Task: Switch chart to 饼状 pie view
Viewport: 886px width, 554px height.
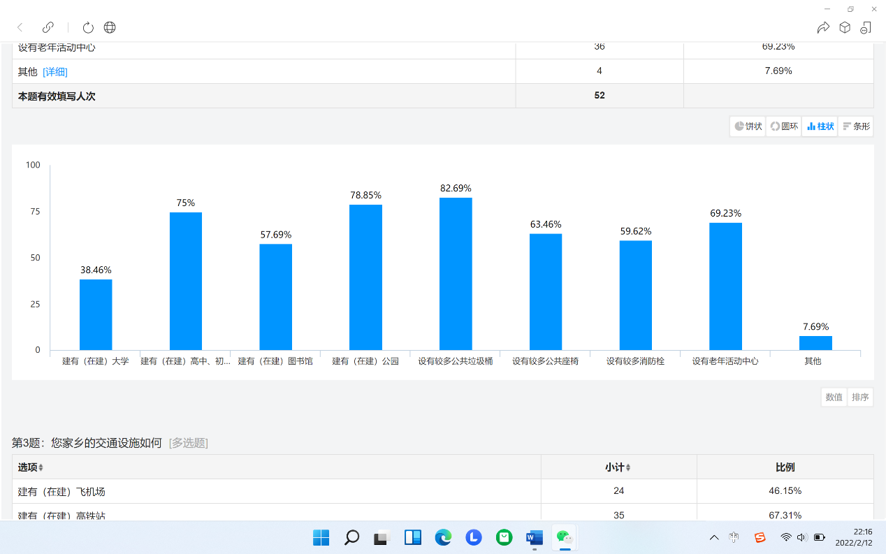Action: pos(748,126)
